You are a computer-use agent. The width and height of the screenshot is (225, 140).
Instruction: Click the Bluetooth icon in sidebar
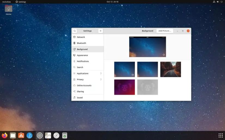pos(74,43)
